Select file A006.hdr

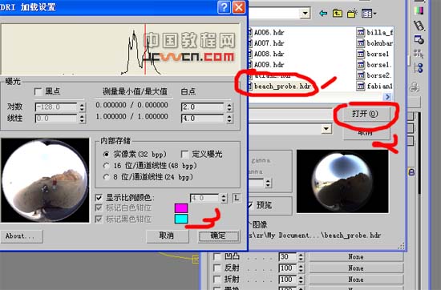click(x=269, y=32)
